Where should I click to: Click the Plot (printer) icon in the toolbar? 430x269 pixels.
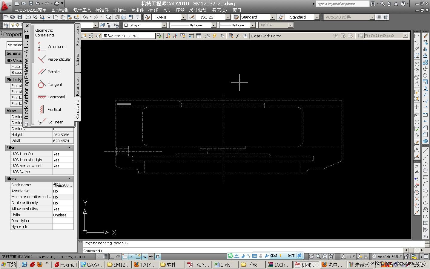(28, 17)
